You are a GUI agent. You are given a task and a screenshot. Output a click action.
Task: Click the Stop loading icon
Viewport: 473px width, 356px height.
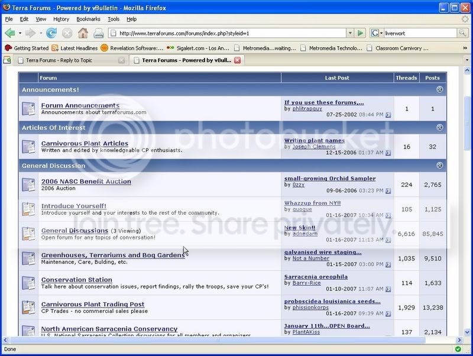[67, 33]
